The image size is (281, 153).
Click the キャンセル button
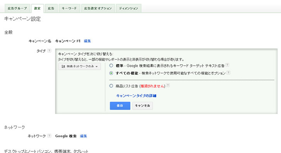click(x=143, y=106)
